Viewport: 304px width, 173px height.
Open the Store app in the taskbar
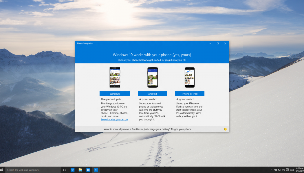[88, 170]
